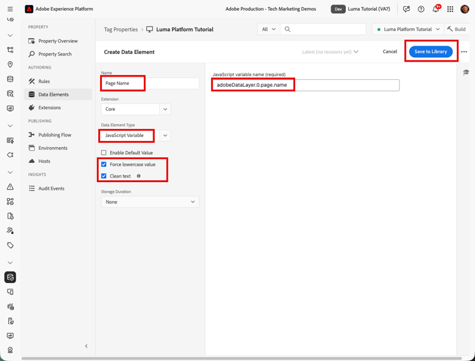Image resolution: width=475 pixels, height=361 pixels.
Task: Click the horizontal scrollbar at bottom
Action: click(241, 358)
